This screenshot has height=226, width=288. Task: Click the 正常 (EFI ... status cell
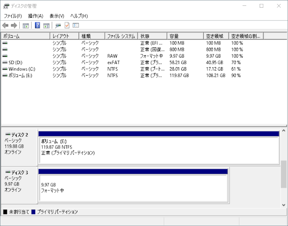pos(151,43)
